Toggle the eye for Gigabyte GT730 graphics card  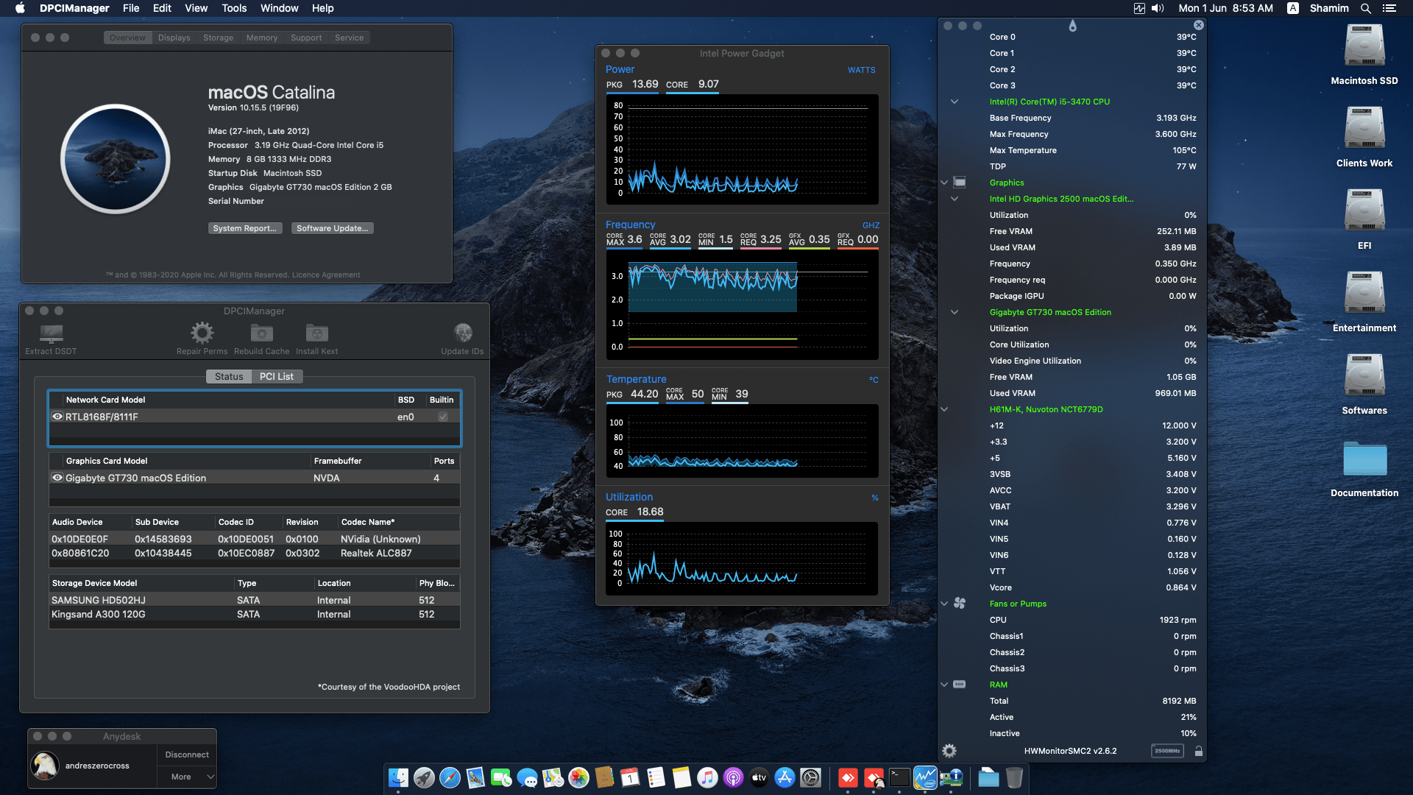pyautogui.click(x=57, y=478)
